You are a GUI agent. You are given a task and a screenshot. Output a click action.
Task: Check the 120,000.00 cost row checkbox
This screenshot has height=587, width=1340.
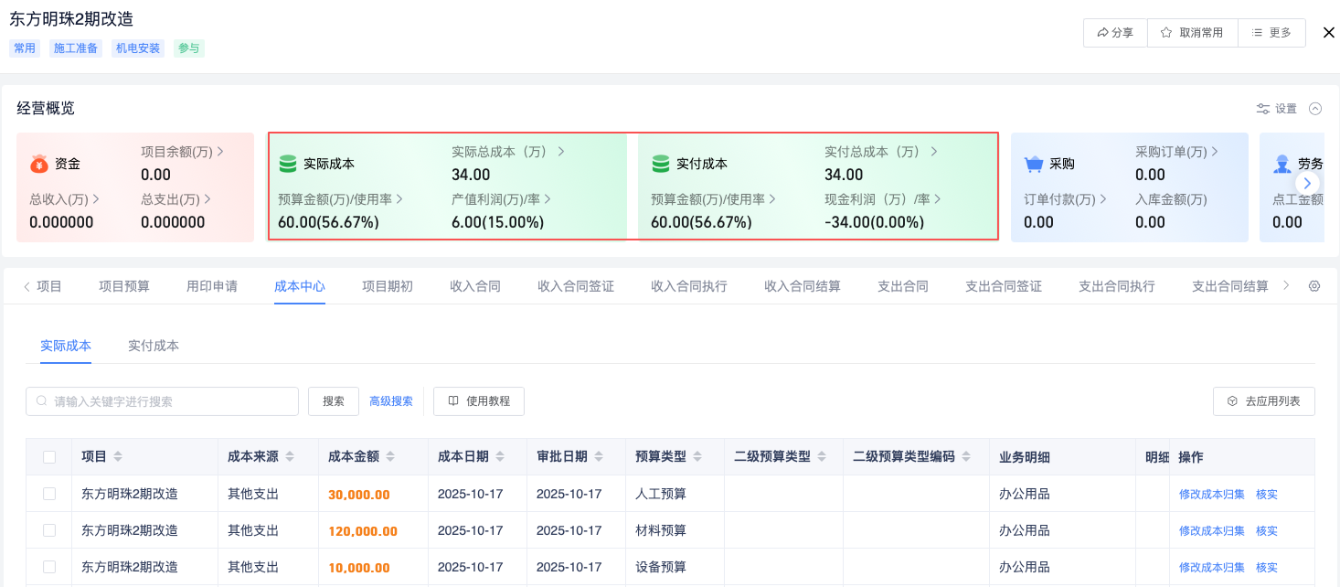pyautogui.click(x=49, y=530)
